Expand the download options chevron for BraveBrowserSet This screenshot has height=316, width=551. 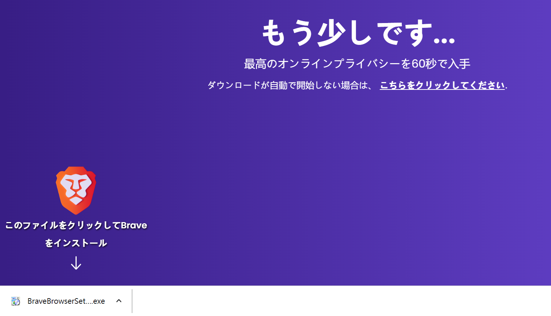click(x=119, y=301)
